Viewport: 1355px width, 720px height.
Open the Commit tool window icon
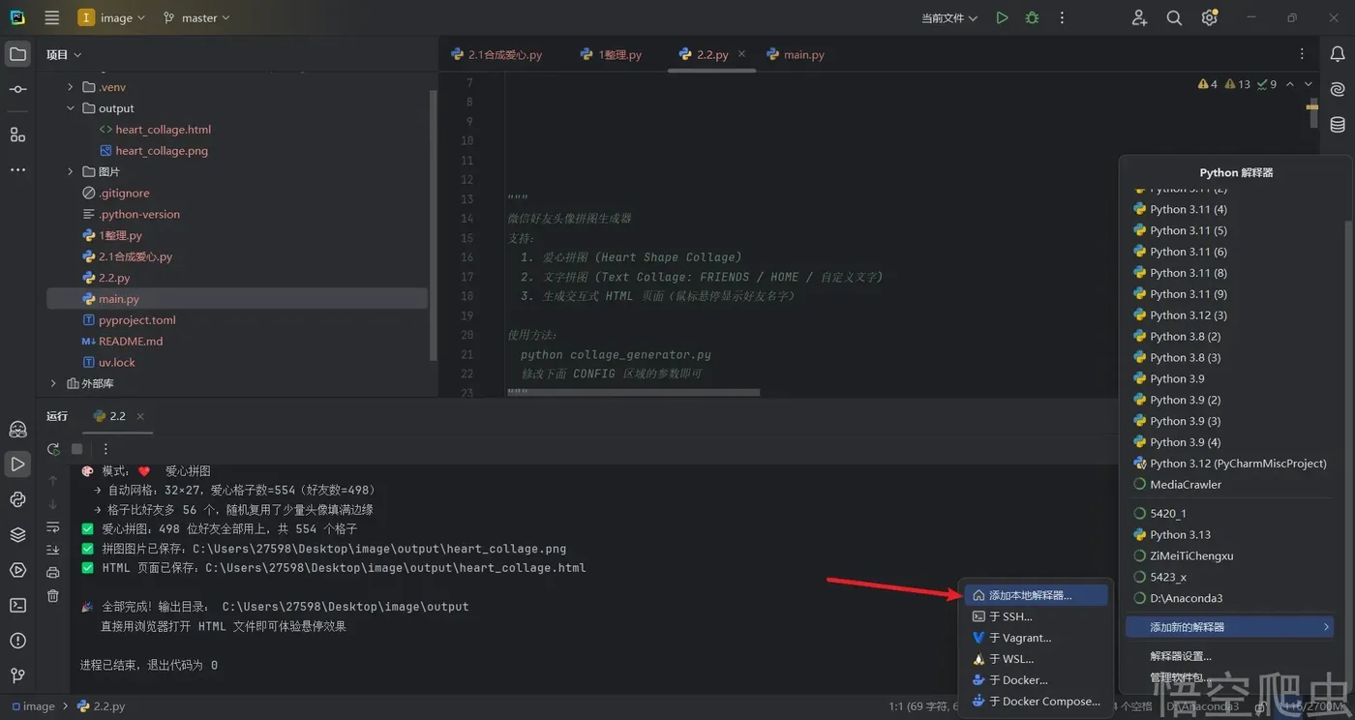[17, 89]
